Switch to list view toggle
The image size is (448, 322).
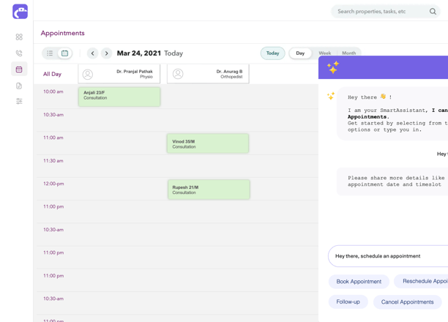(x=50, y=53)
